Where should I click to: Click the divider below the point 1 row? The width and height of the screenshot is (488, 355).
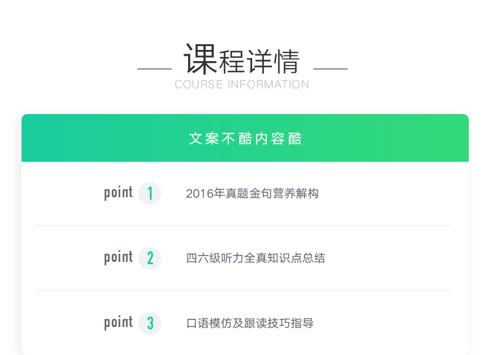click(243, 225)
